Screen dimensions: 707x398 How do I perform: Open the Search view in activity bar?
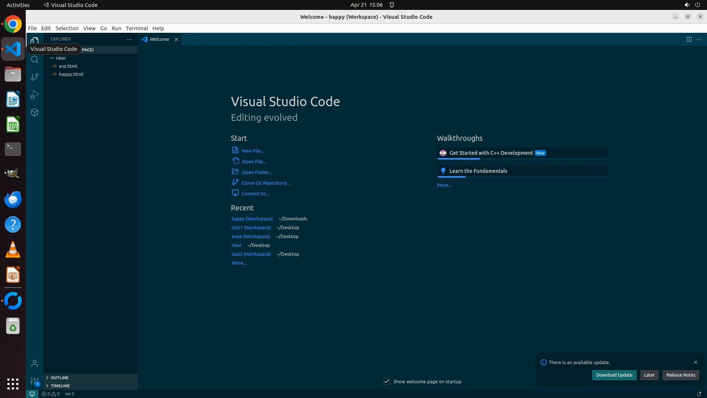[x=35, y=59]
